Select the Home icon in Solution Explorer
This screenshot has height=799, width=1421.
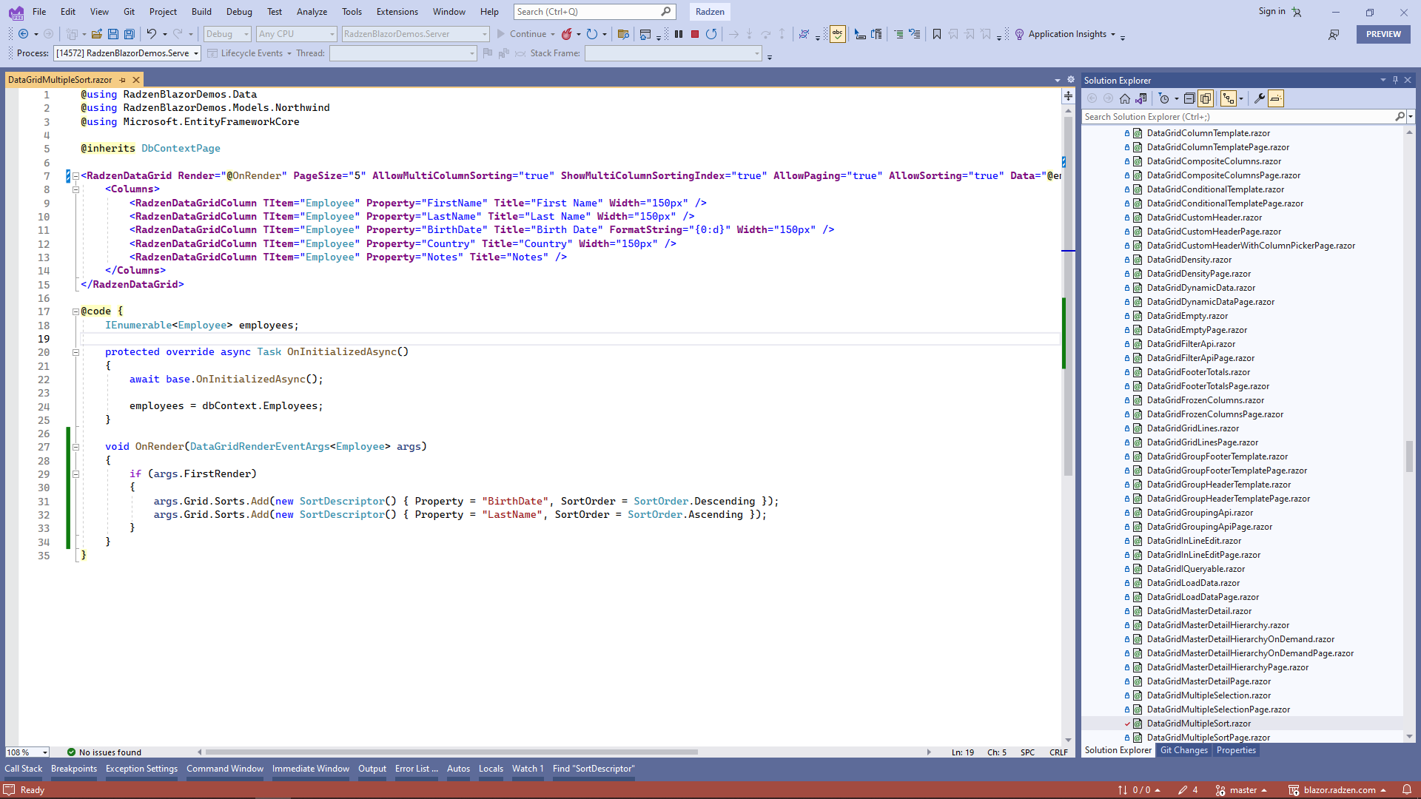(x=1124, y=98)
